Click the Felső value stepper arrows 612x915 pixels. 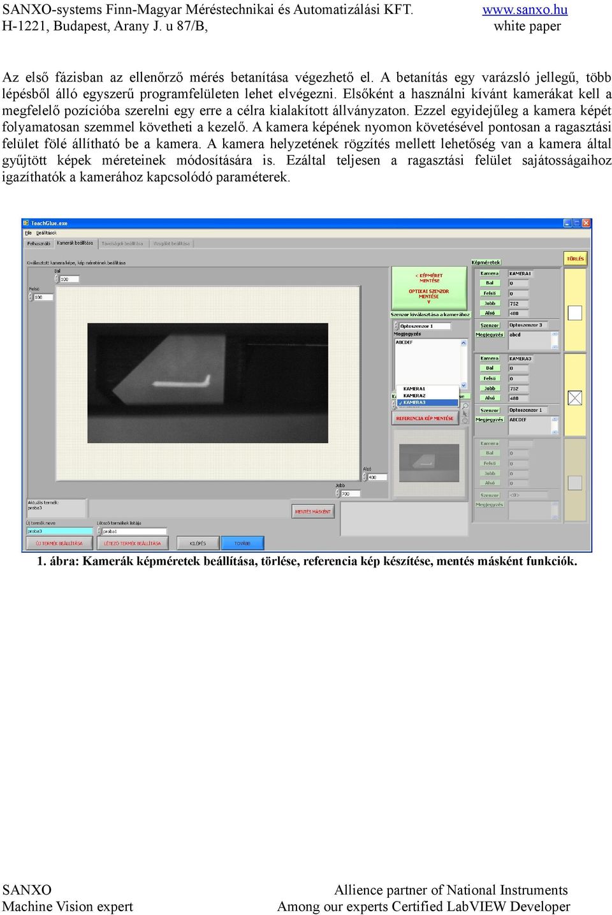click(30, 297)
